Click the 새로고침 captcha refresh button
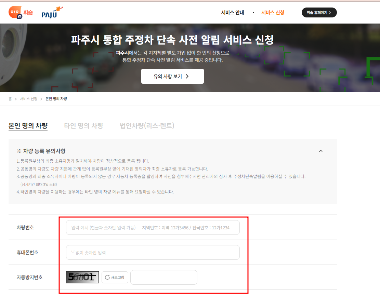Viewport: 380px width, 296px height. 115,277
